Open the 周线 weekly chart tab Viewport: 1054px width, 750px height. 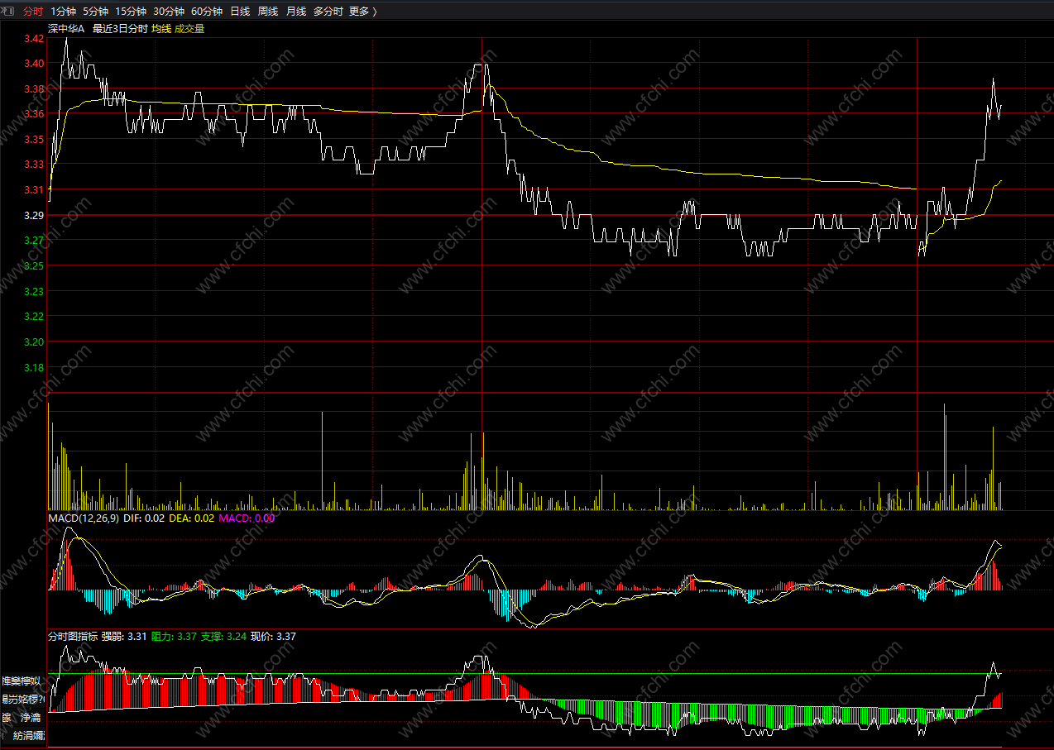tap(268, 12)
